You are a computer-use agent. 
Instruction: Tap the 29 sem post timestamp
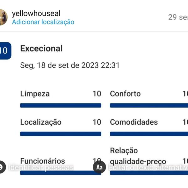click(178, 17)
